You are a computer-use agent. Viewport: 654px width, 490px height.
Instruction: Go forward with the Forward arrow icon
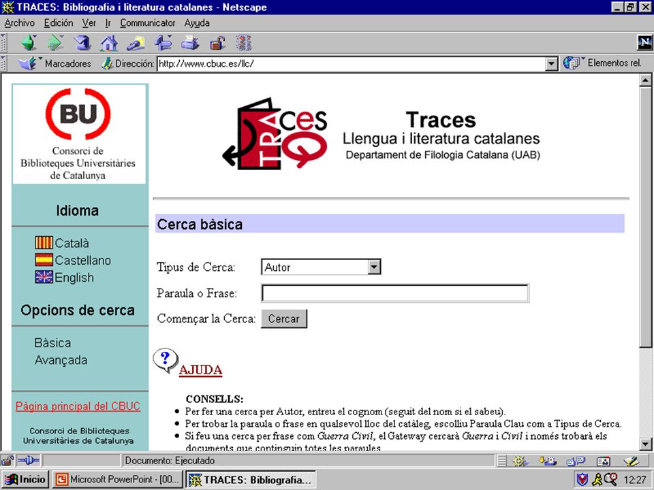click(x=55, y=43)
